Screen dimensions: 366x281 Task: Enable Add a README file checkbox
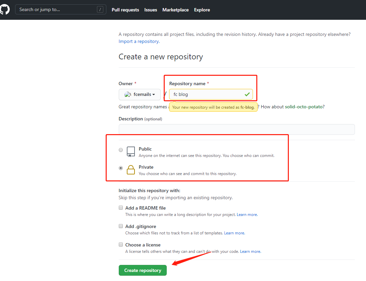[x=121, y=208]
